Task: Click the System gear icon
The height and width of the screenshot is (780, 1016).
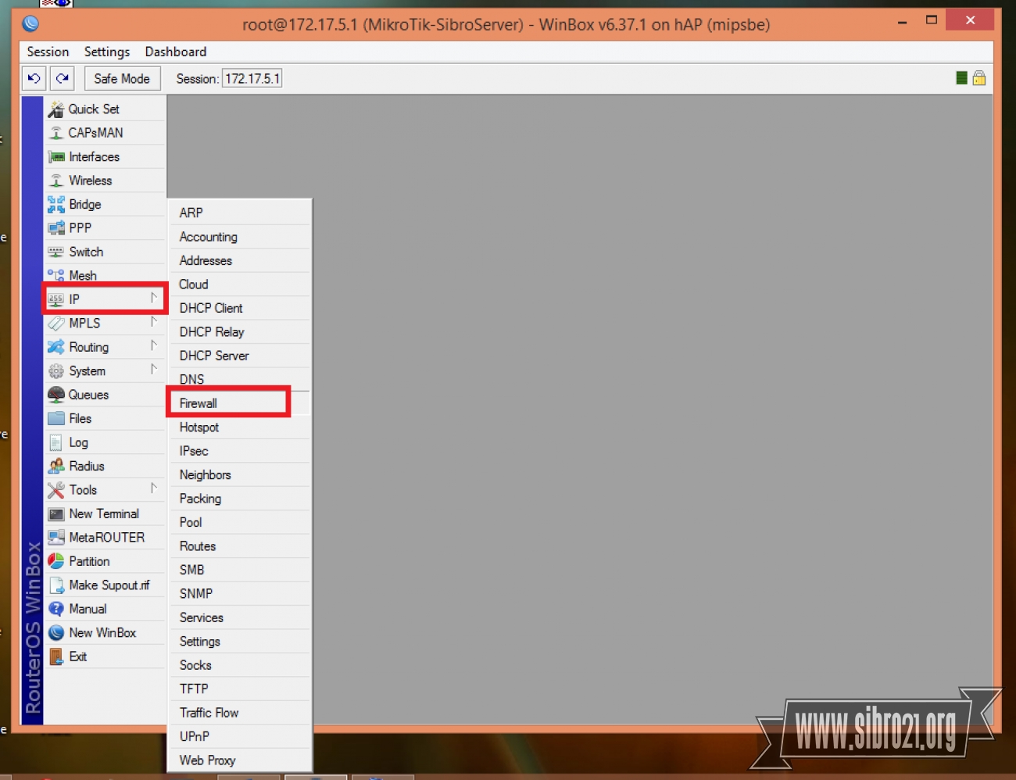Action: (55, 371)
